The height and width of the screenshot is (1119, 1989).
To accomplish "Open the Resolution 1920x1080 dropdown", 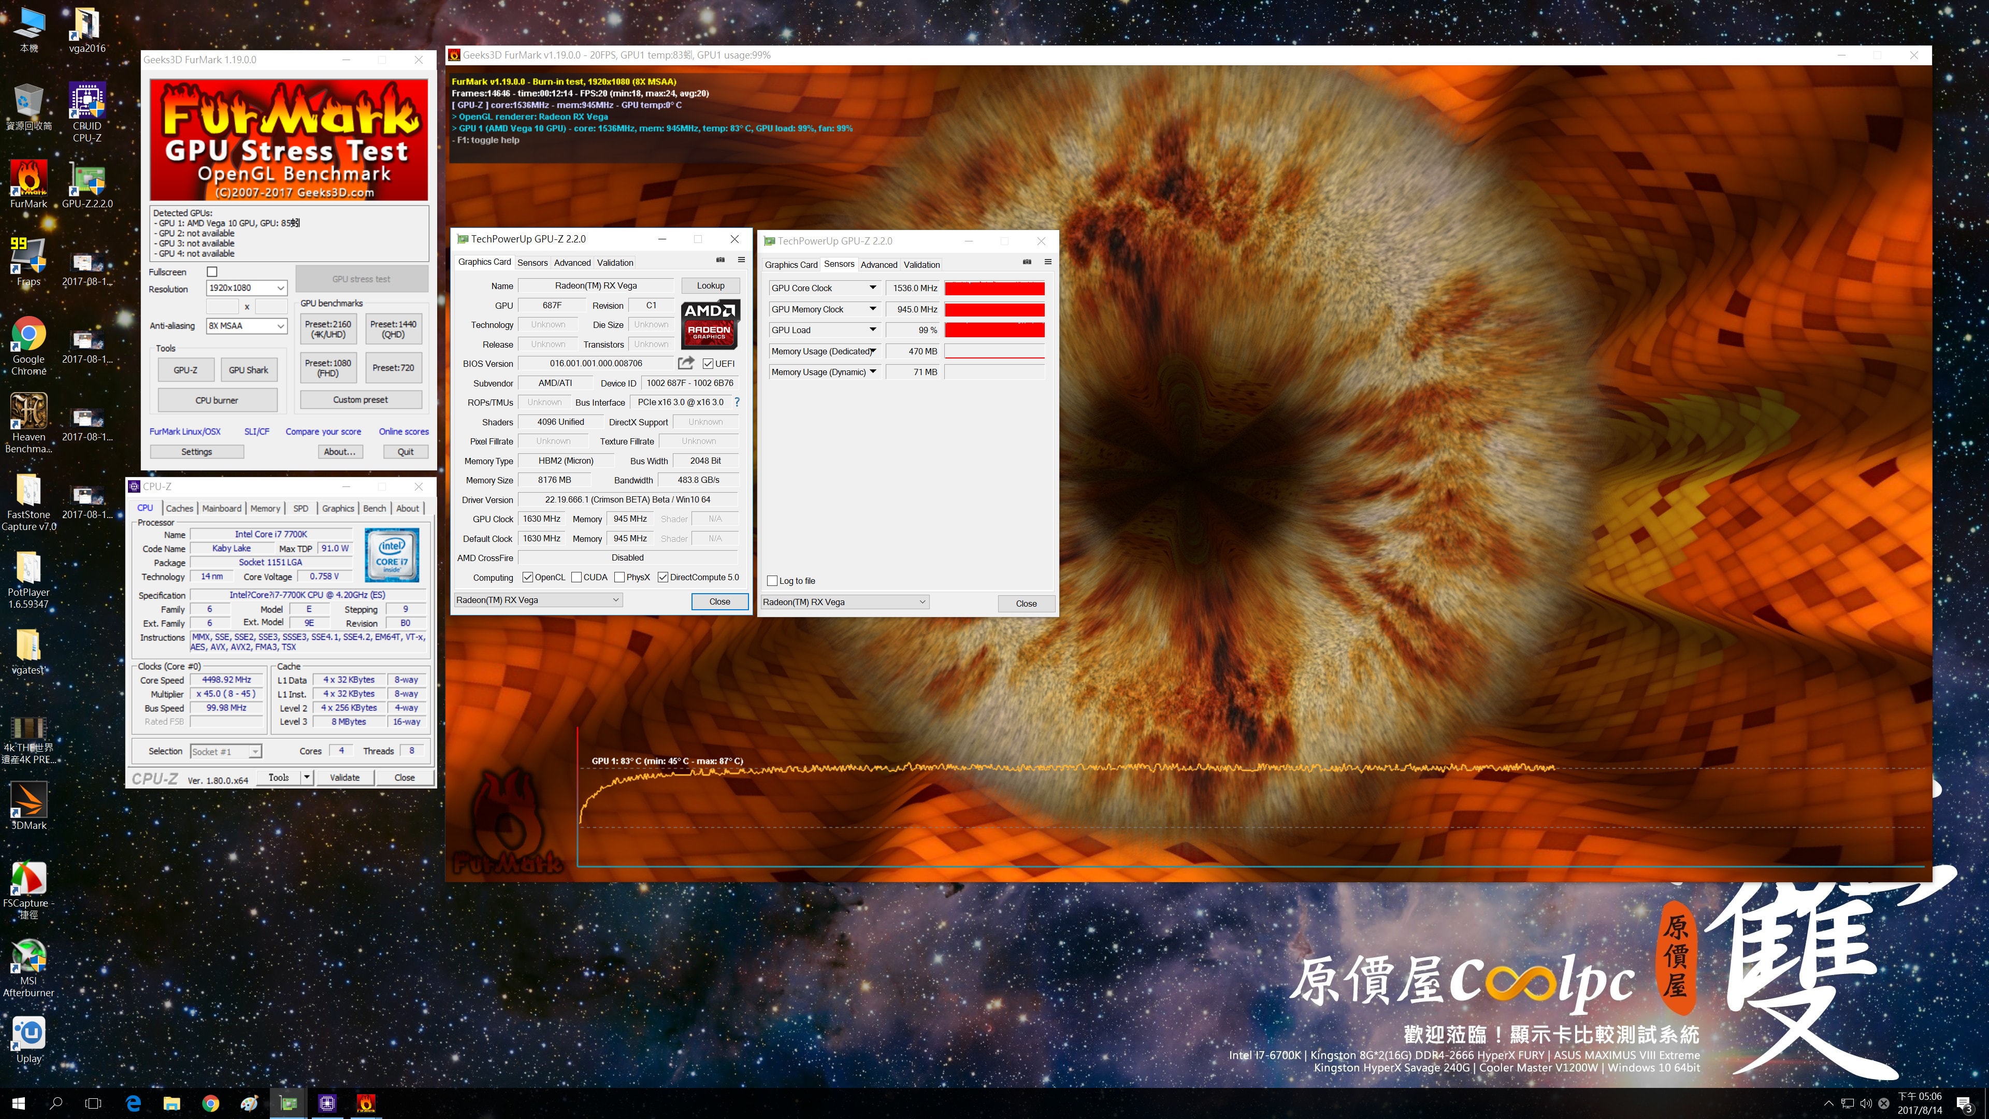I will (x=247, y=288).
